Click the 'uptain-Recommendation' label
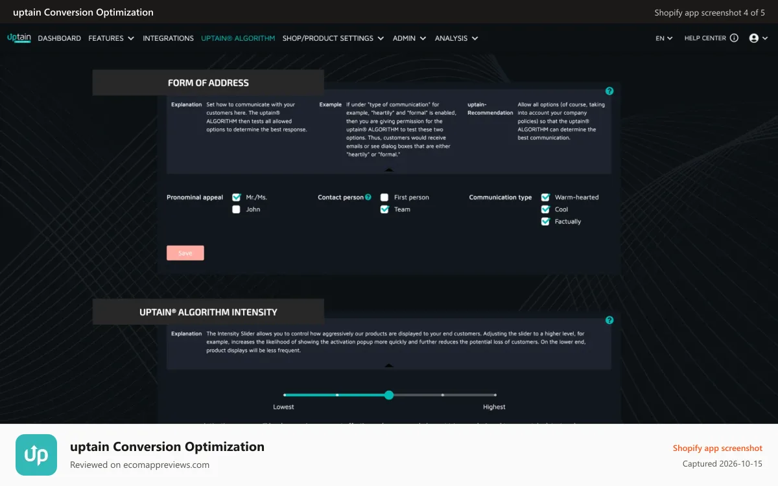 pos(490,108)
